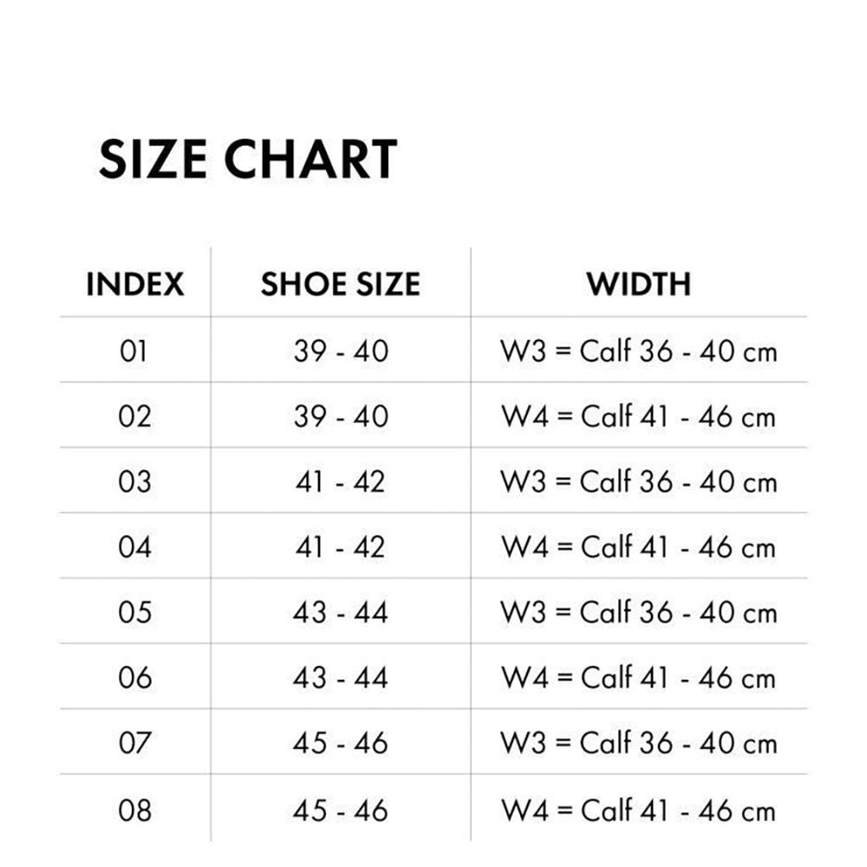This screenshot has height=867, width=867.
Task: Select the SHOE SIZE column header
Action: pos(341,284)
